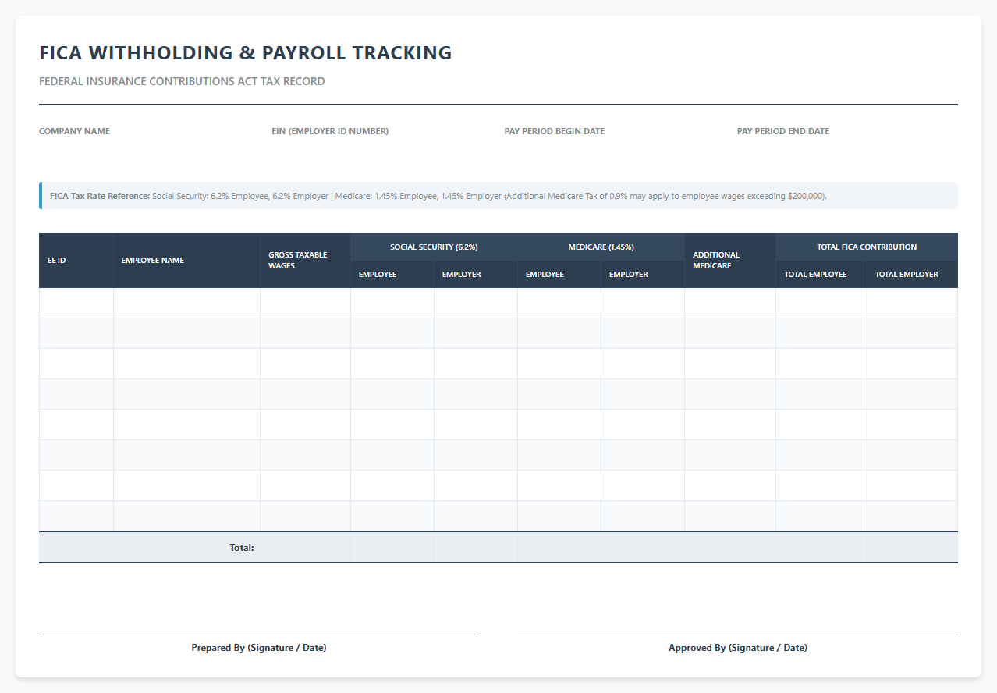
Task: Click EMPLOYER subheader under Social Security
Action: pos(476,275)
